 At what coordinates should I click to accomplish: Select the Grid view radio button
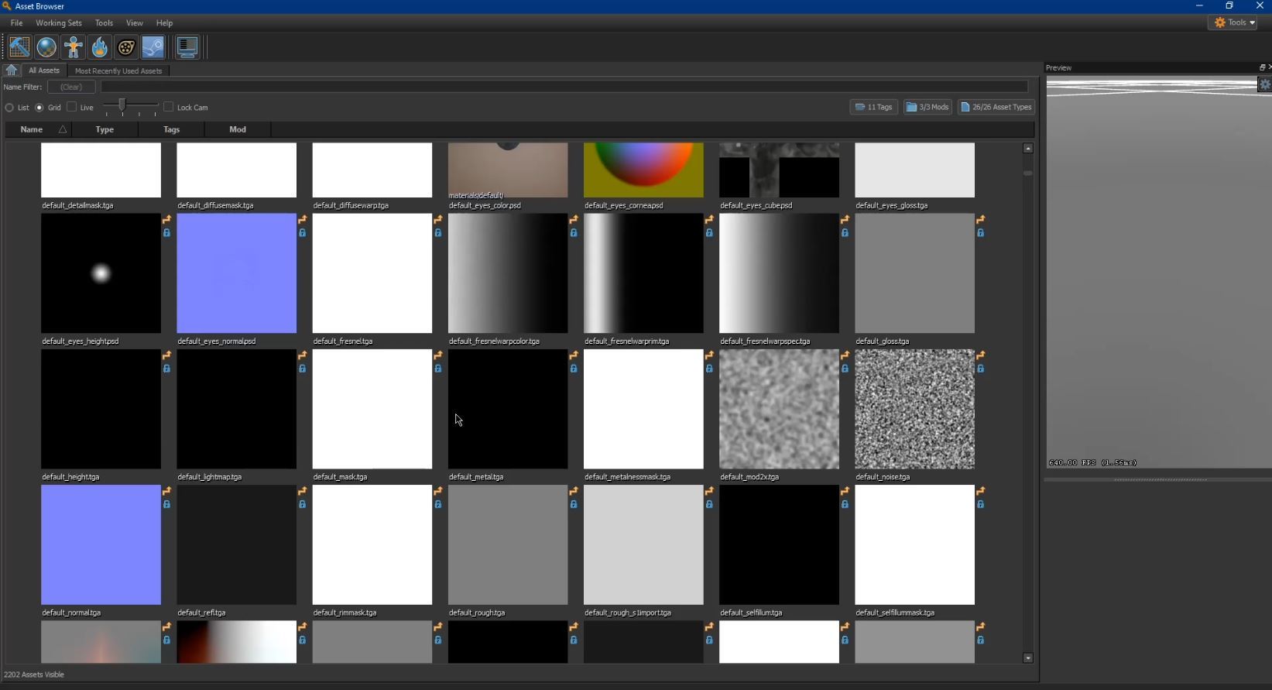coord(39,108)
